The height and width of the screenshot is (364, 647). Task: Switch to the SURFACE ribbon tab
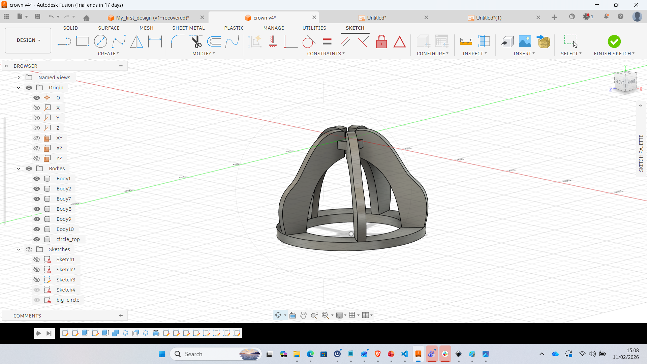coord(109,28)
